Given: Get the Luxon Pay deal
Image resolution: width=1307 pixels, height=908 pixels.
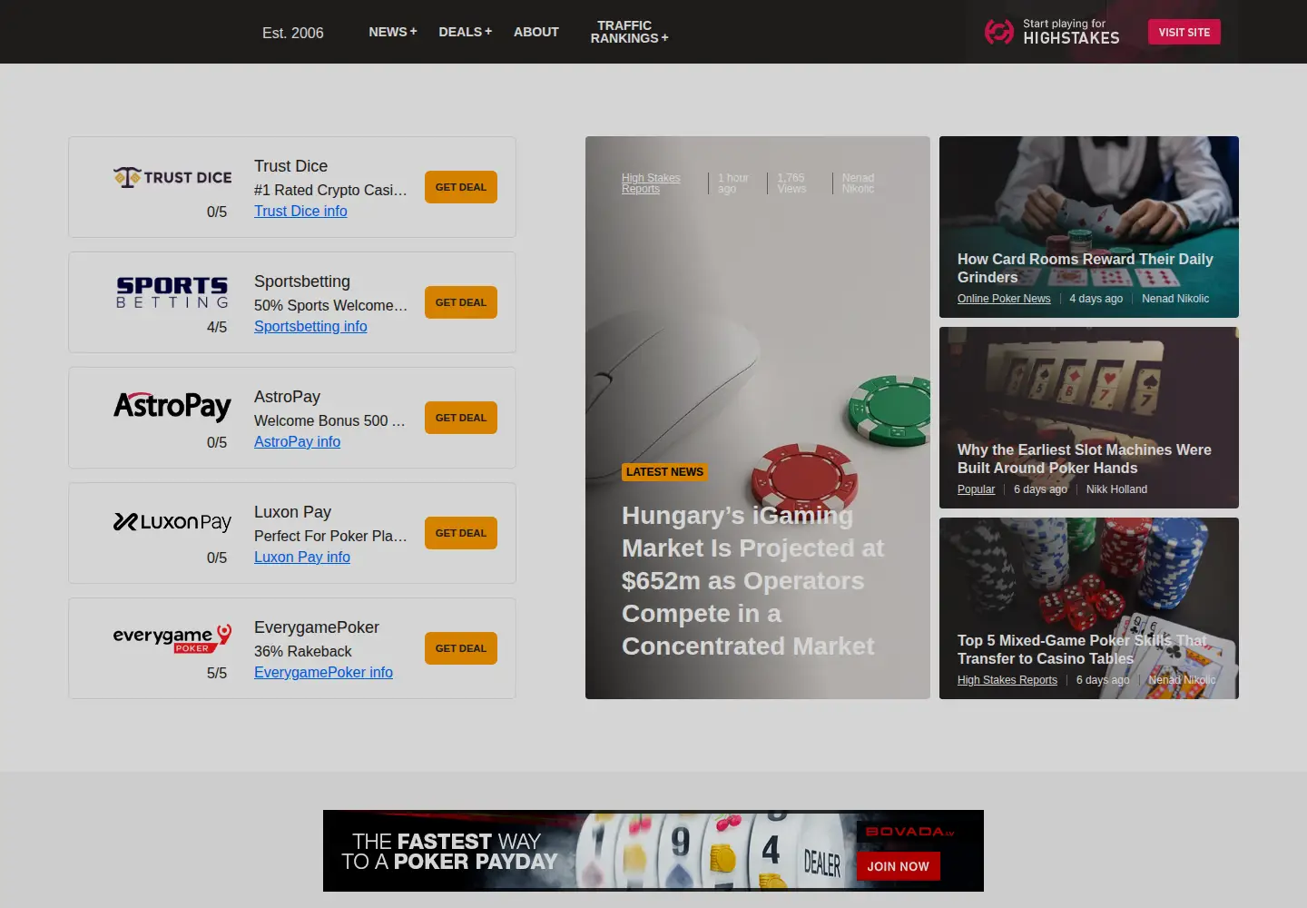Looking at the screenshot, I should (461, 533).
